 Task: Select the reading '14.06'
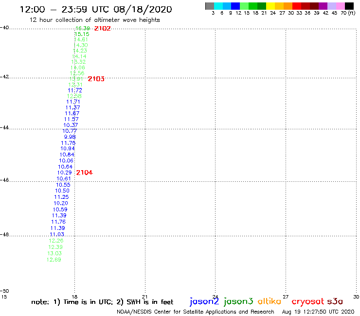click(x=78, y=68)
